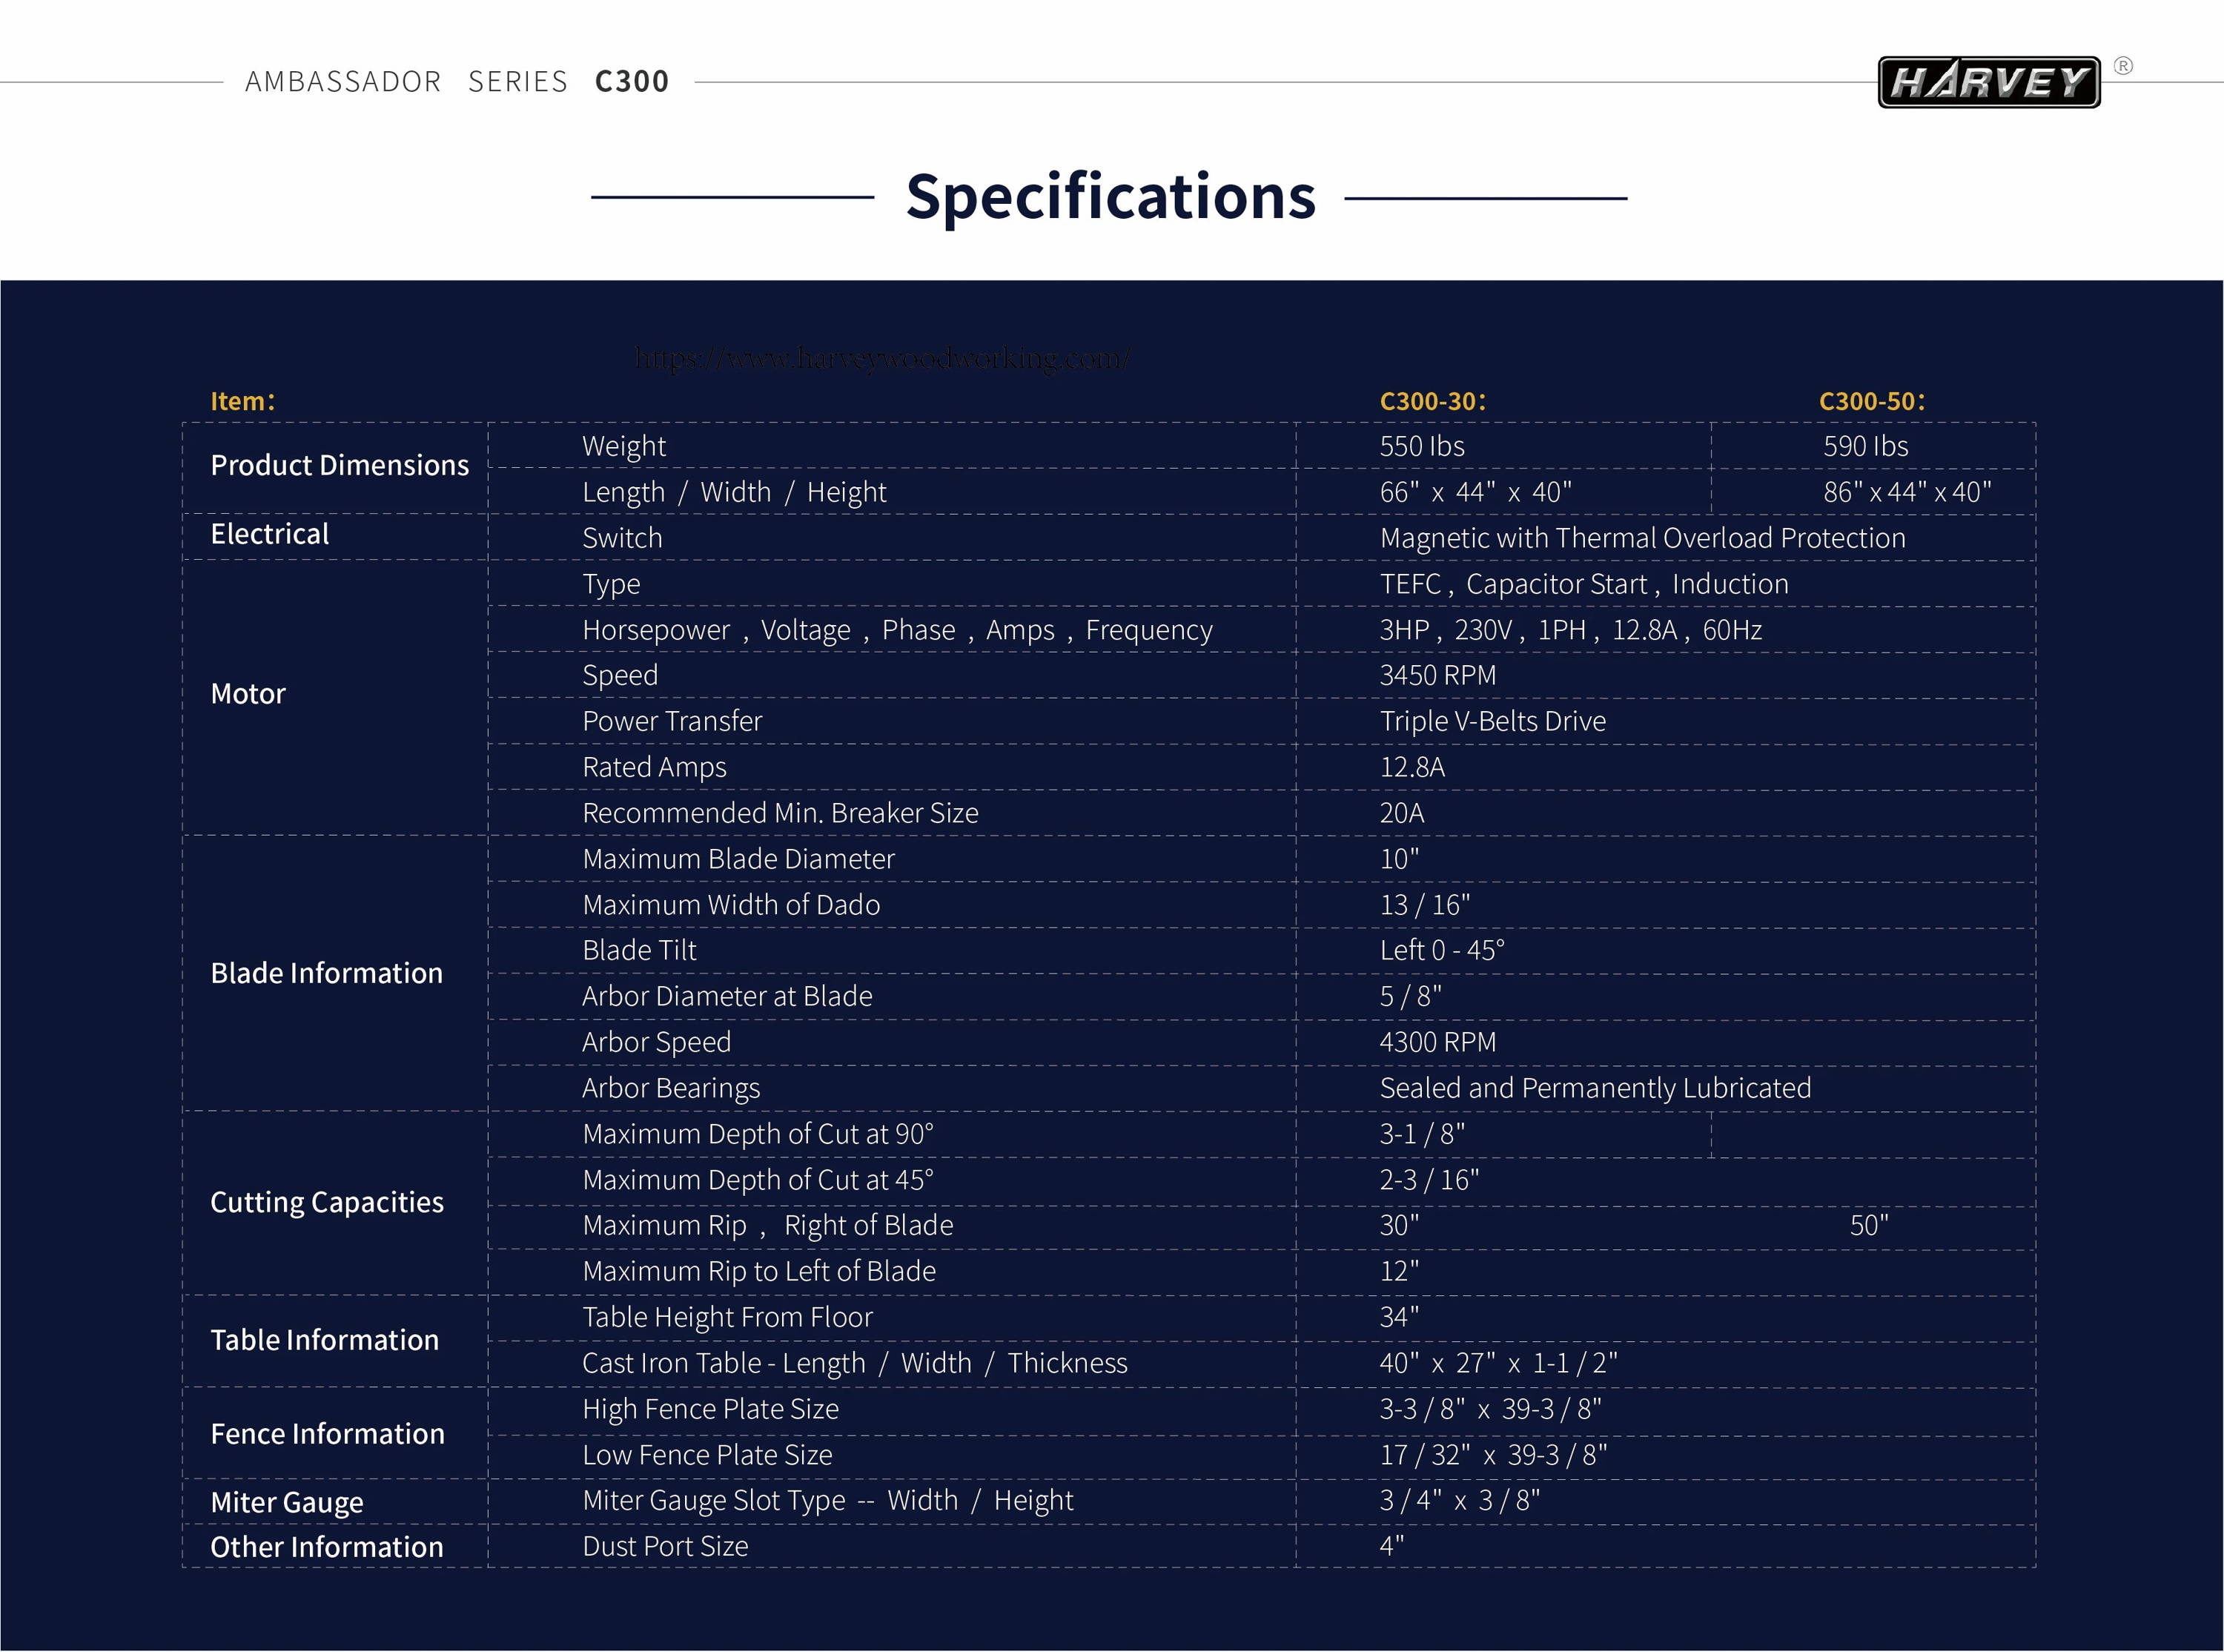Viewport: 2224px width, 1652px height.
Task: Select the Electrical category label
Action: 270,534
